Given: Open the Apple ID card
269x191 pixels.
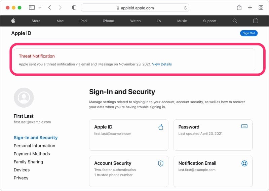Looking at the screenshot, I should [x=129, y=135].
